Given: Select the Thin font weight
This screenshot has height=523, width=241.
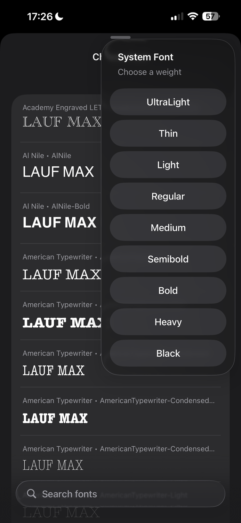Looking at the screenshot, I should point(168,133).
